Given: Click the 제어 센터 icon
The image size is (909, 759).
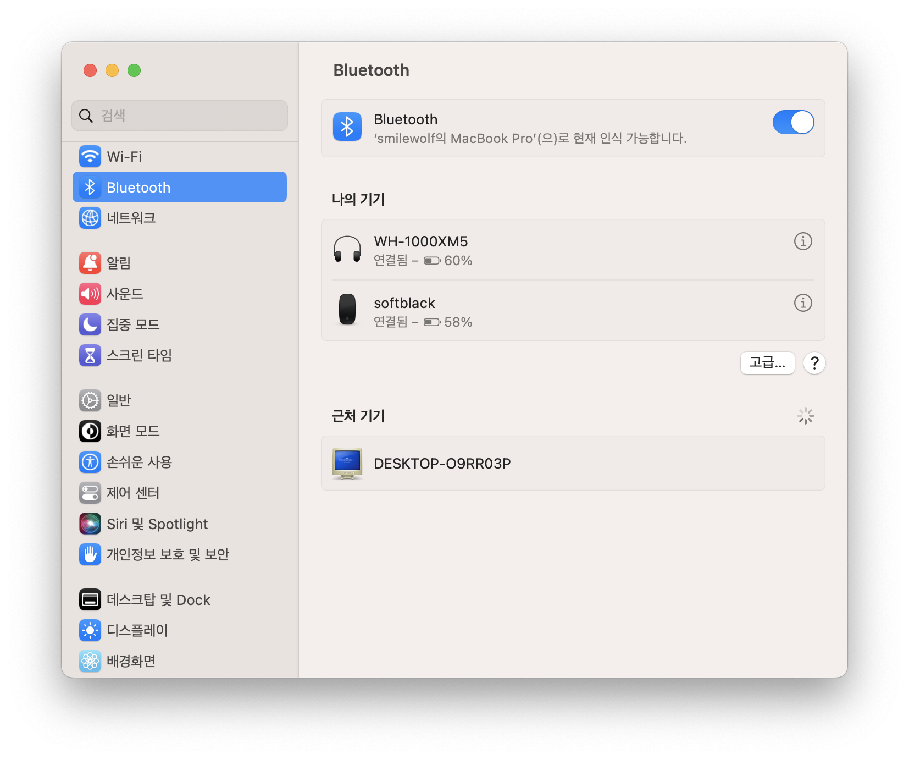Looking at the screenshot, I should tap(90, 493).
